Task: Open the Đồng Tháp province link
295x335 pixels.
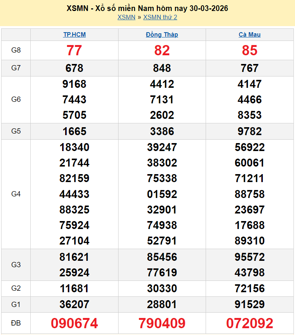Action: click(162, 35)
